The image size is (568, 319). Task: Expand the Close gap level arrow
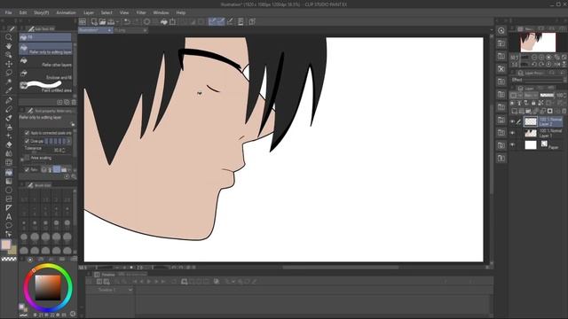pos(69,141)
